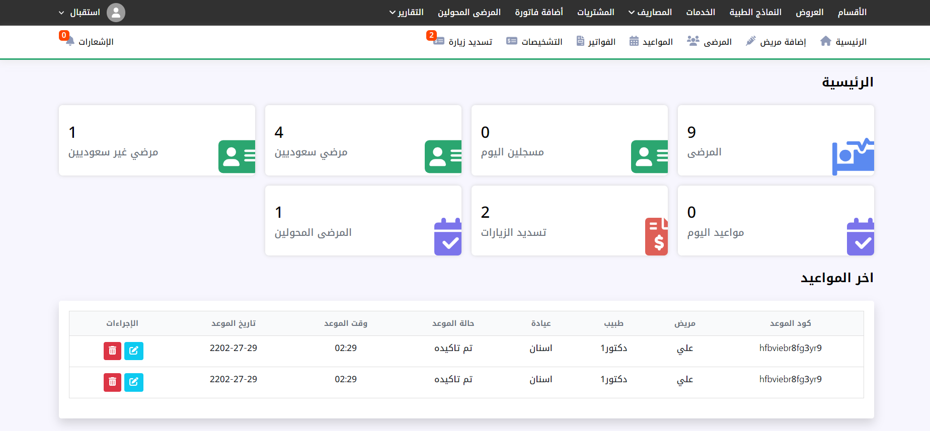The height and width of the screenshot is (431, 930).
Task: Click the blue edit icon in first appointment row
Action: click(x=134, y=351)
